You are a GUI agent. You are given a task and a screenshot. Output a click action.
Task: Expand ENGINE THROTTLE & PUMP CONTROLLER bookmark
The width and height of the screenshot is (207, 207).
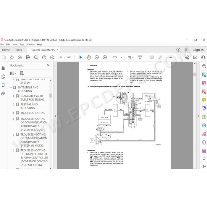(14, 150)
